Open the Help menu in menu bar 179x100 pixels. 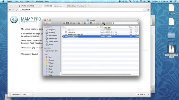[47, 1]
